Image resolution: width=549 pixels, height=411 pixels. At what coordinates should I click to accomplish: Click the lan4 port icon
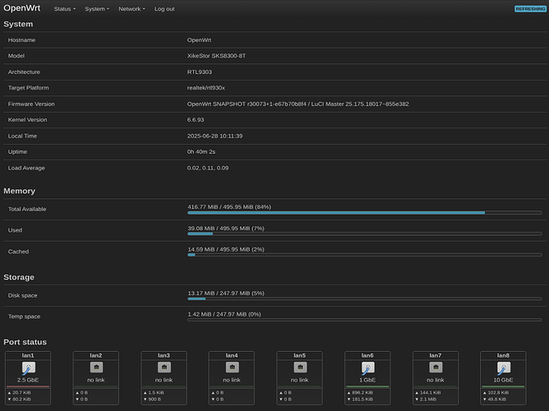[x=231, y=367]
